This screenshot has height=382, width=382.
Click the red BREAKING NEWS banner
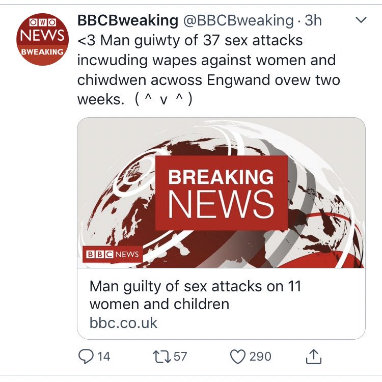221,193
